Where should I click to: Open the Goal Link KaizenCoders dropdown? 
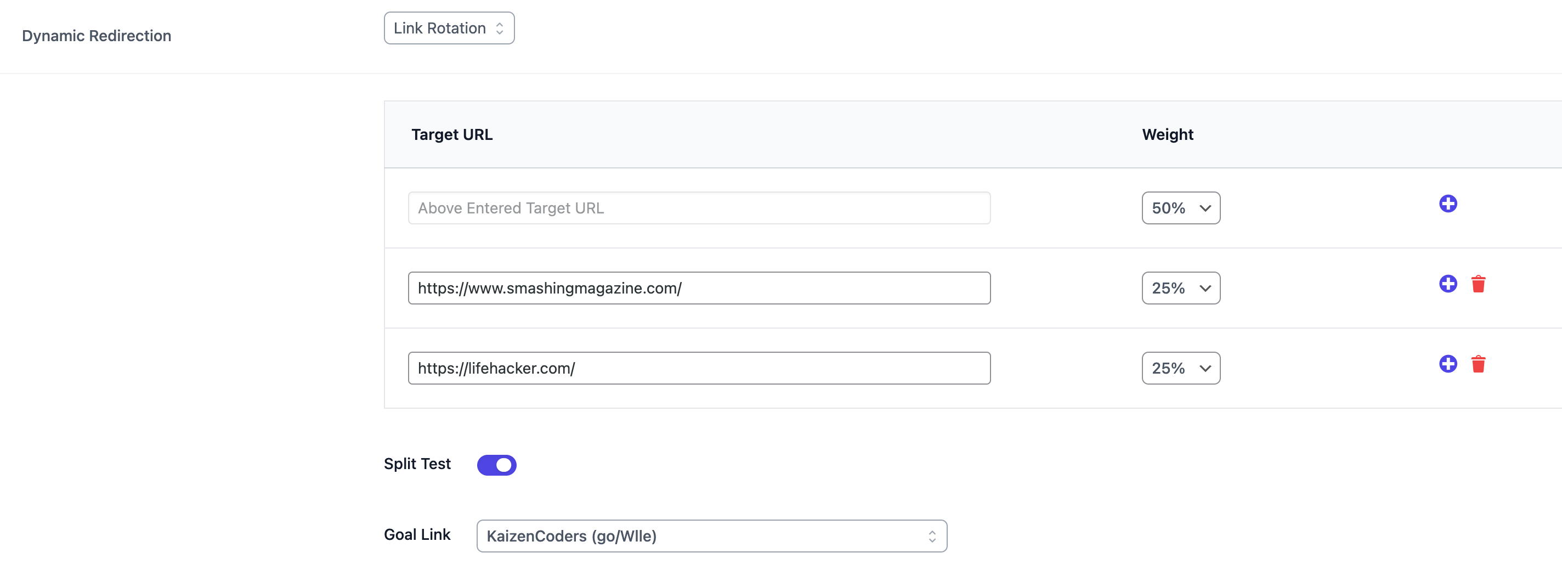711,536
